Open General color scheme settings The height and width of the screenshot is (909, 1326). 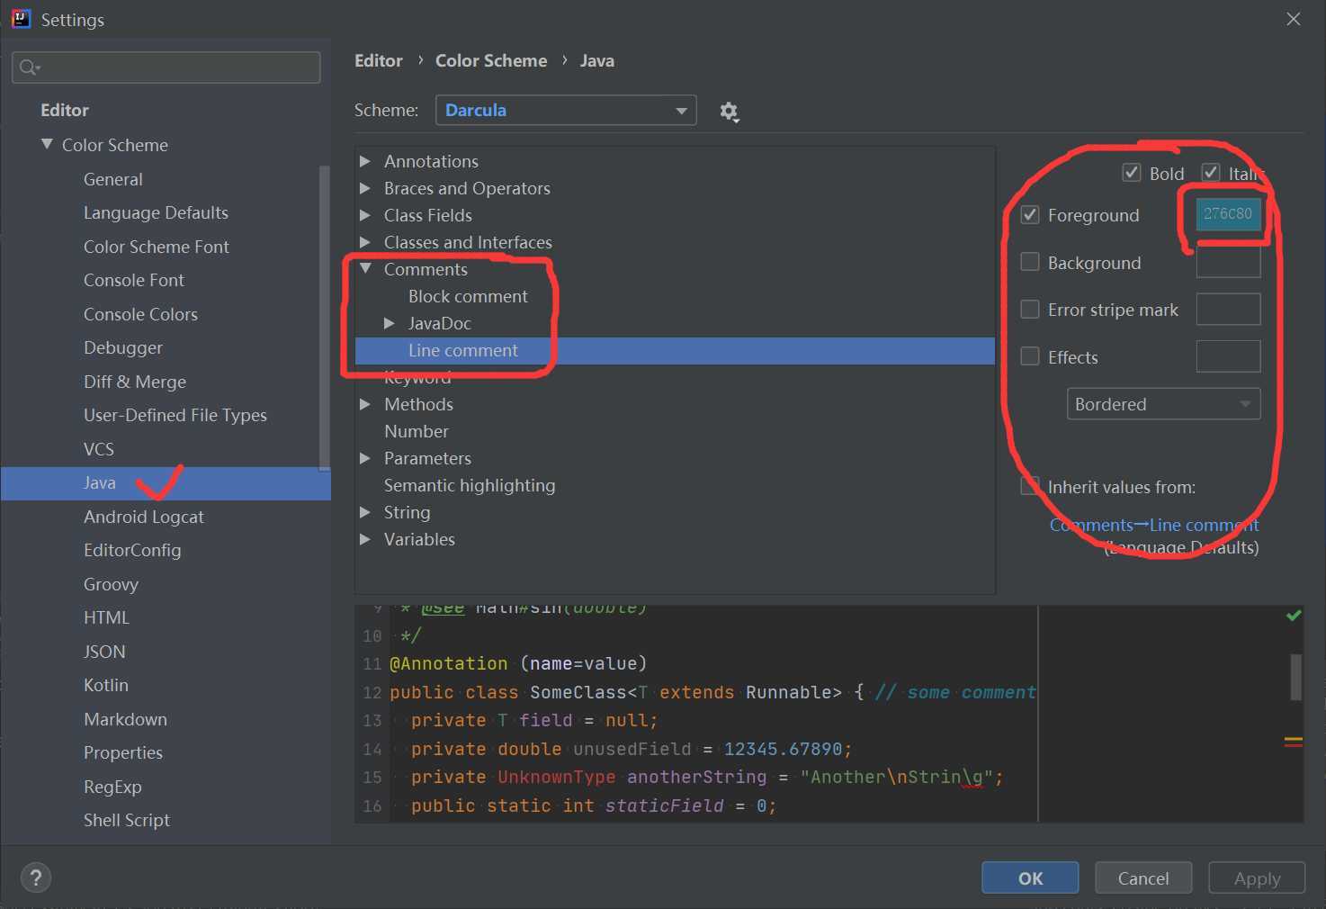pos(112,179)
